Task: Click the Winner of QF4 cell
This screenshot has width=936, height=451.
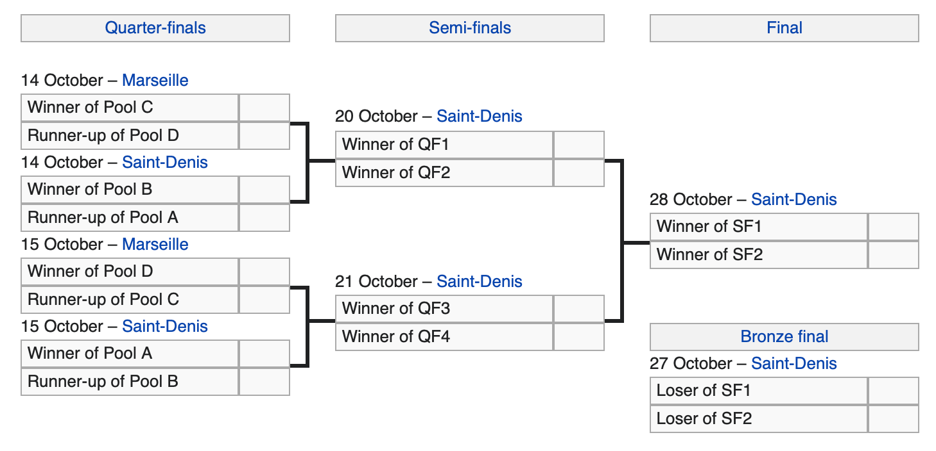Action: [x=444, y=337]
